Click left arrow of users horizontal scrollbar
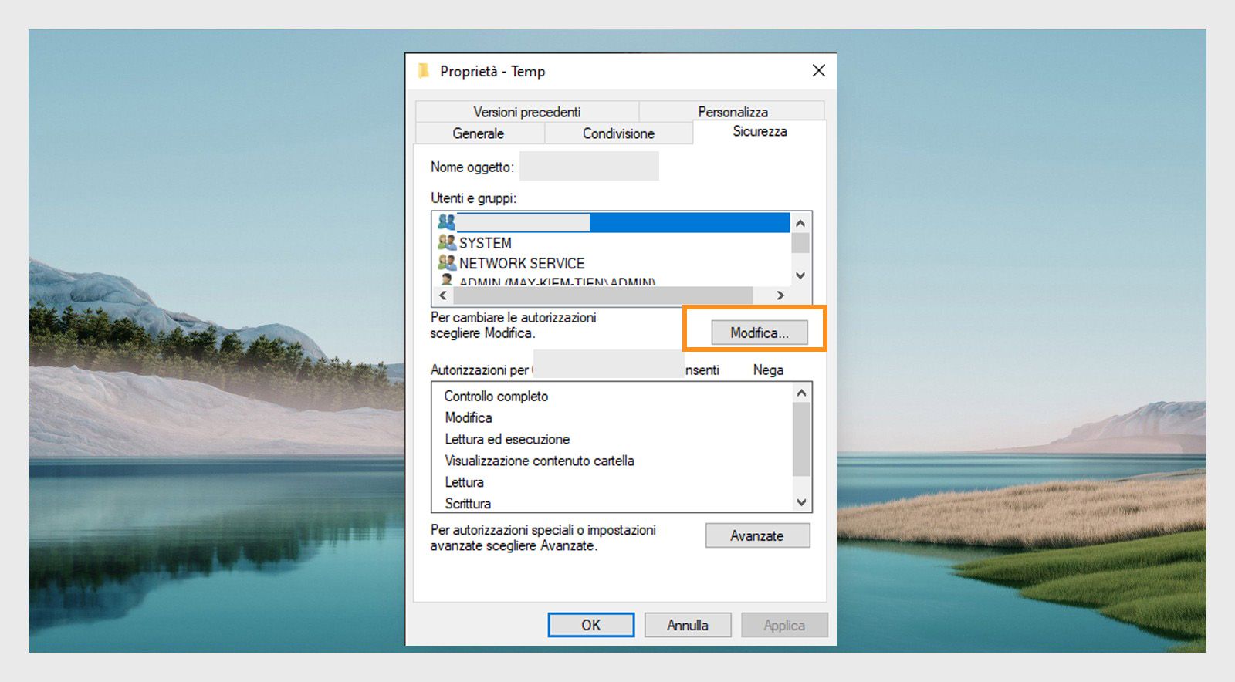Screen dimensions: 1235x682 442,295
